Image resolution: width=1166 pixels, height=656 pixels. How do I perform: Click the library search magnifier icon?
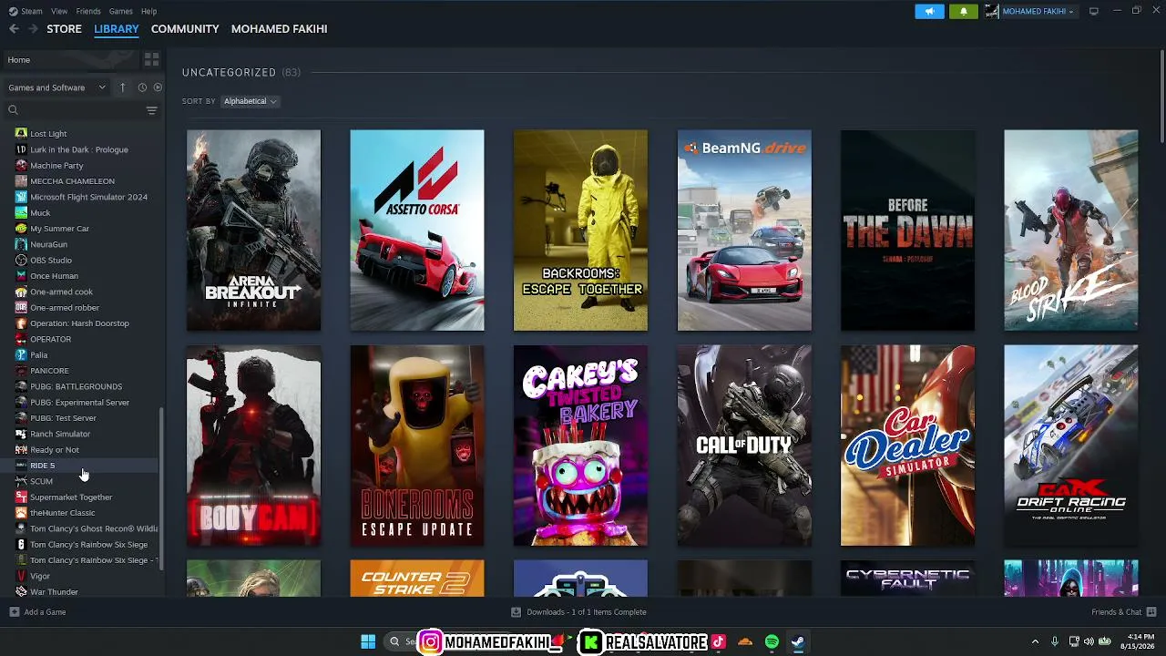click(13, 110)
